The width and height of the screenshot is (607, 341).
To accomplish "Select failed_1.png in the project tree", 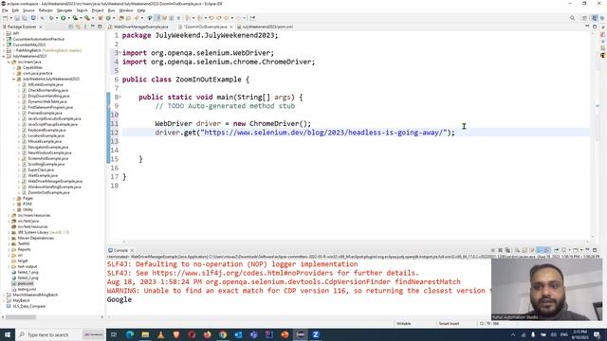I will (28, 272).
